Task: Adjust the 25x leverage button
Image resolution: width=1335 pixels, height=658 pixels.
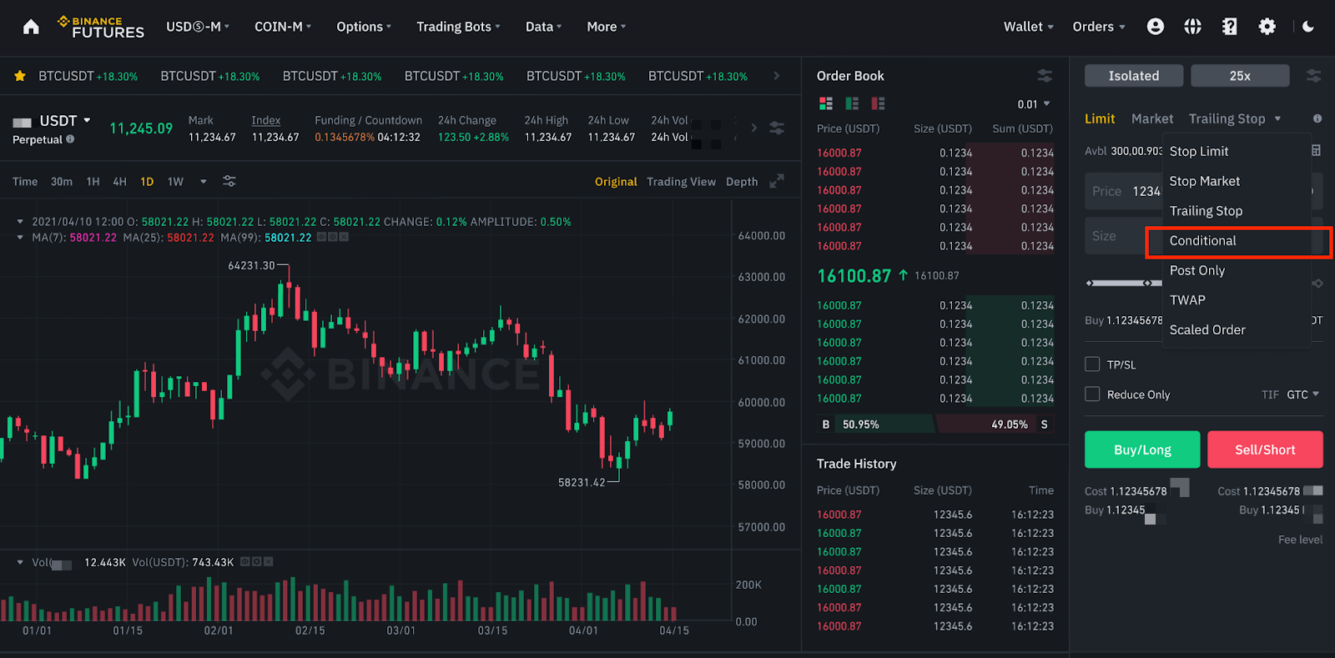Action: (1240, 76)
